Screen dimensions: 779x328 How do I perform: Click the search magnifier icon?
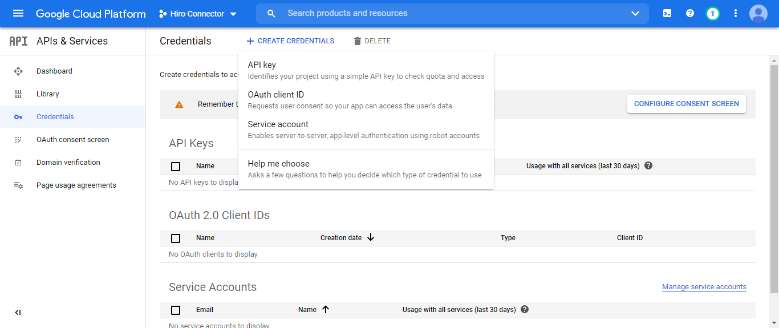(x=271, y=13)
